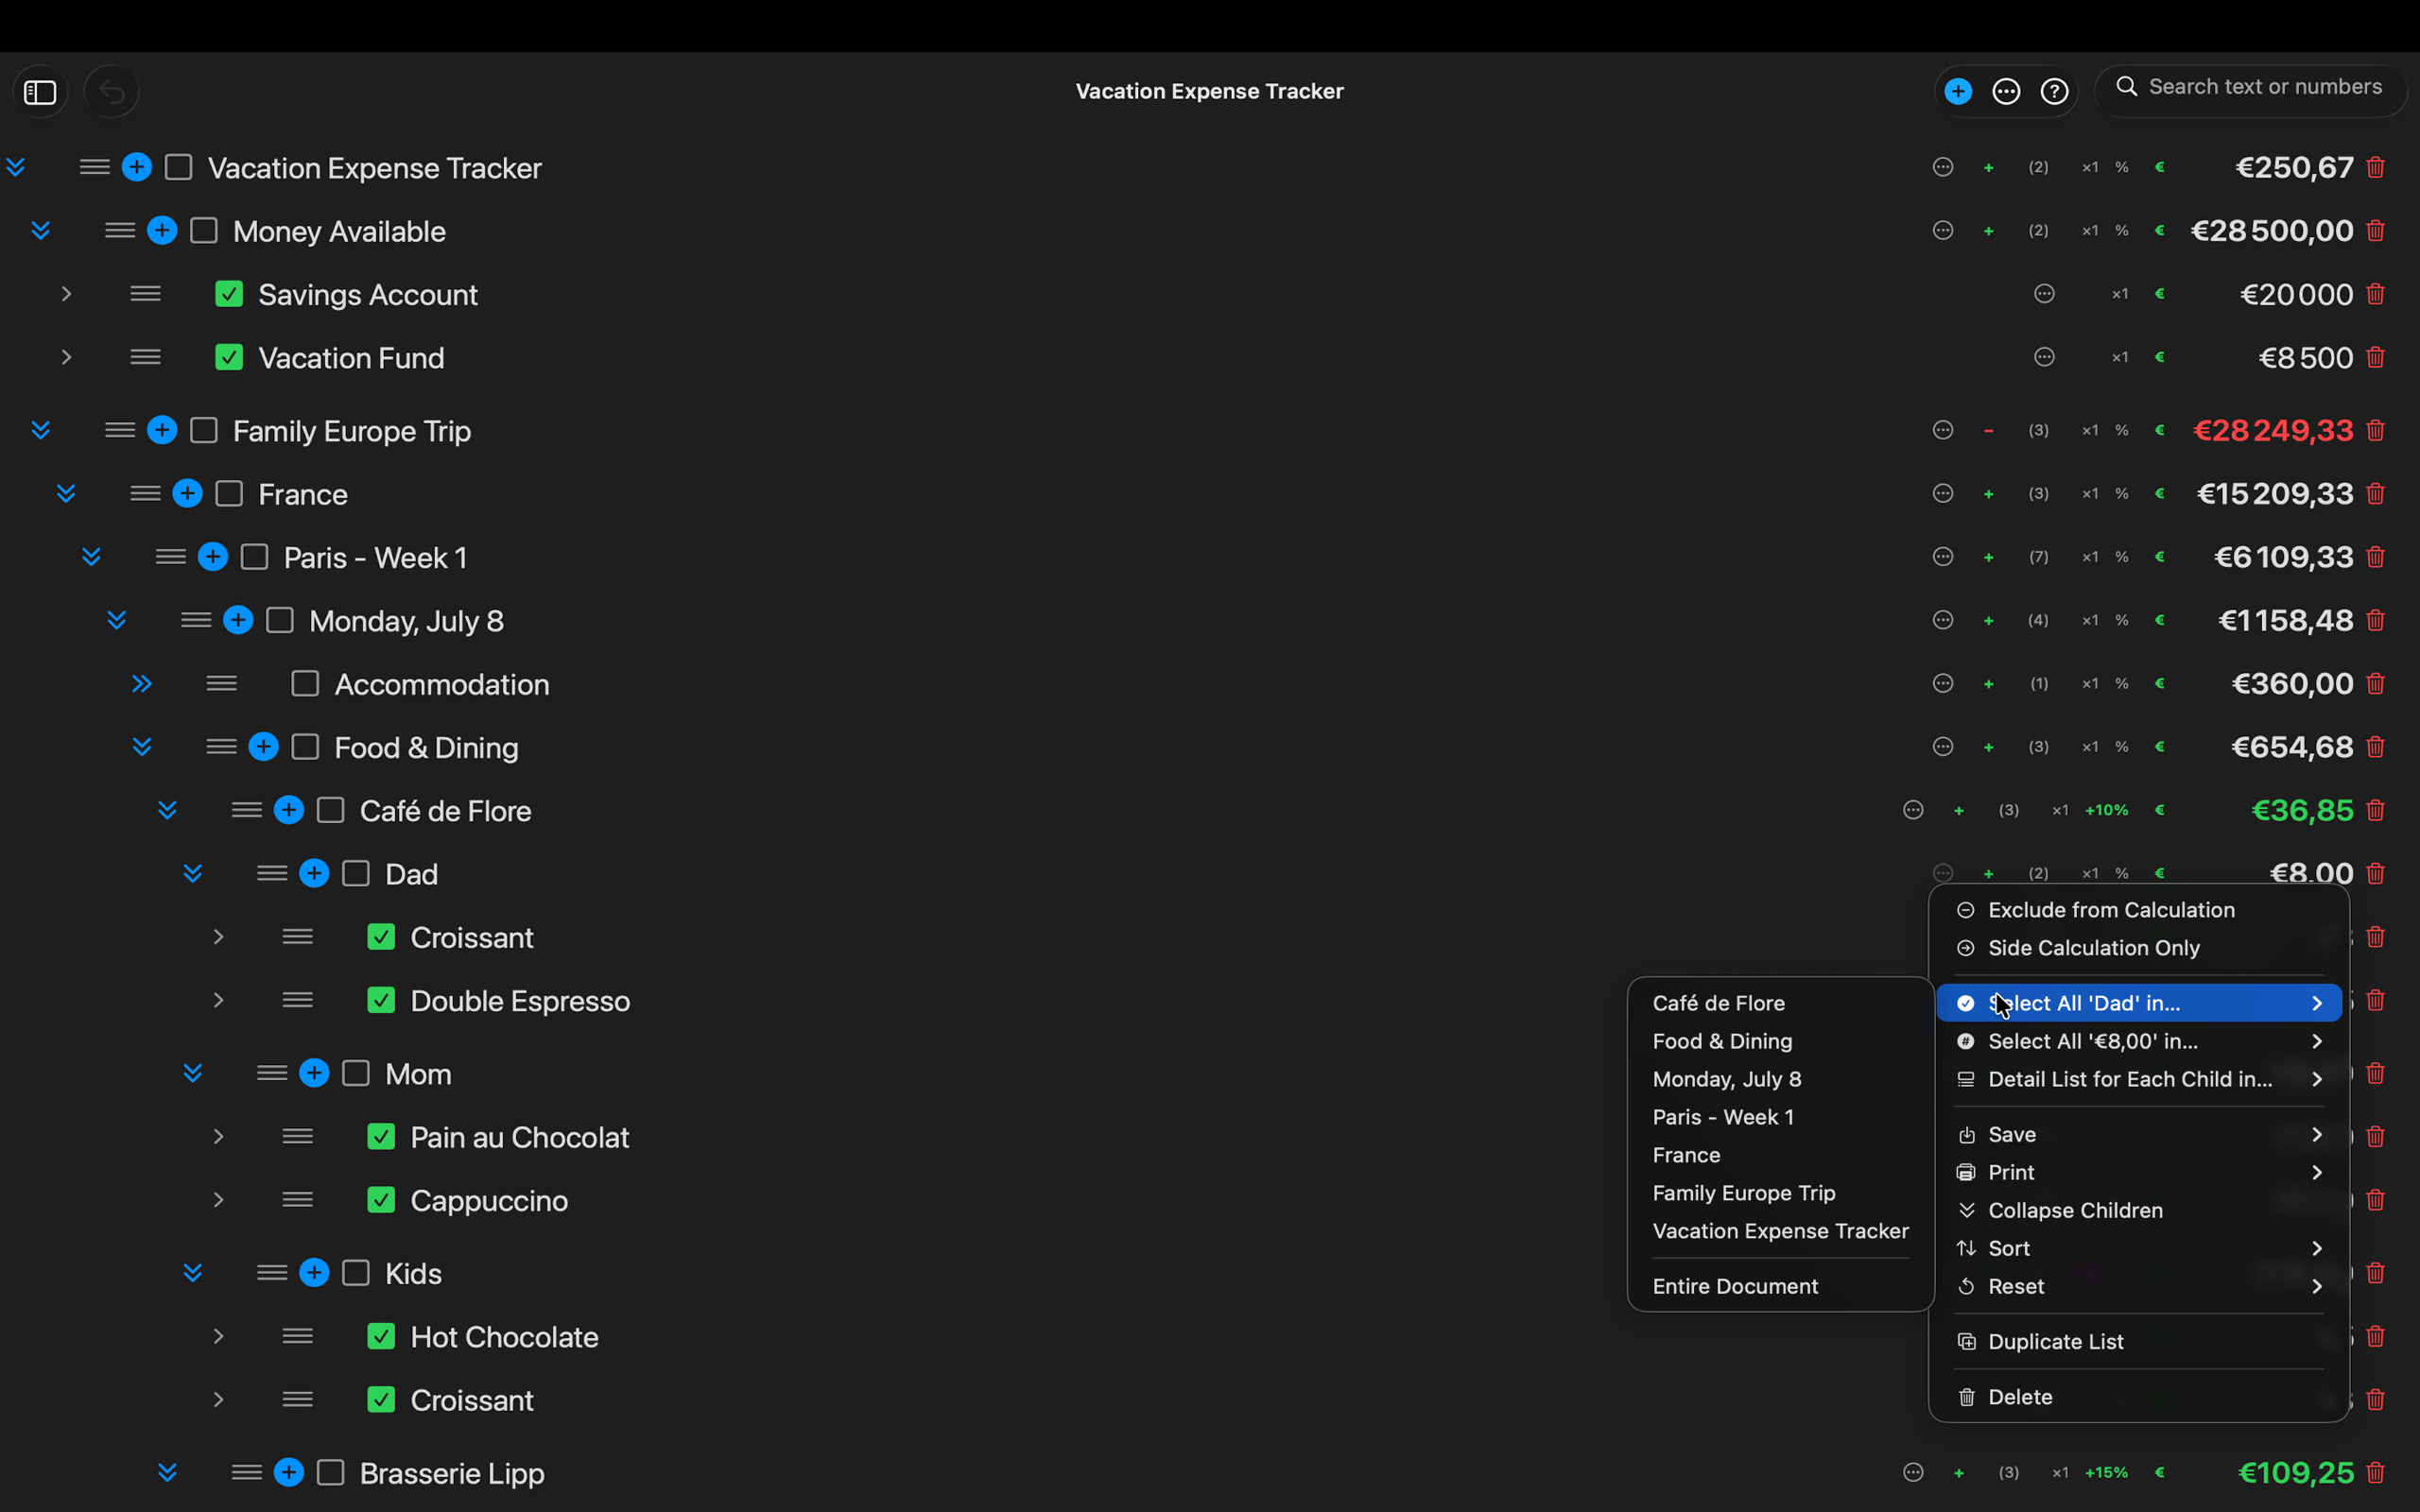Collapse the Brasserie Lipp group
Viewport: 2420px width, 1512px height.
[167, 1472]
